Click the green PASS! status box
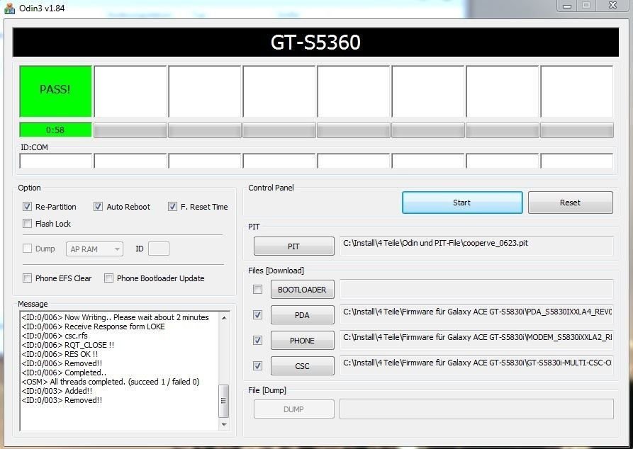Image resolution: width=633 pixels, height=449 pixels. point(56,91)
